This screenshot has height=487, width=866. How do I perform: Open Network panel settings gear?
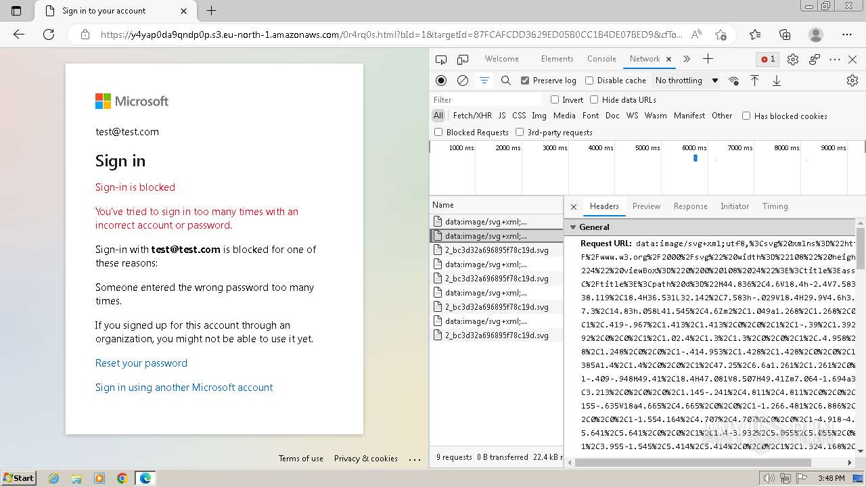pos(852,80)
